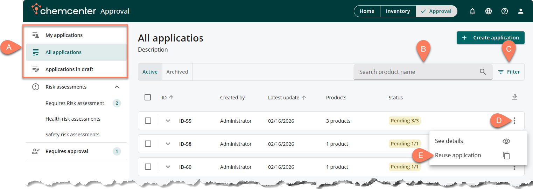The height and width of the screenshot is (189, 533).
Task: Click the copy icon beside Reuse application
Action: tap(506, 156)
